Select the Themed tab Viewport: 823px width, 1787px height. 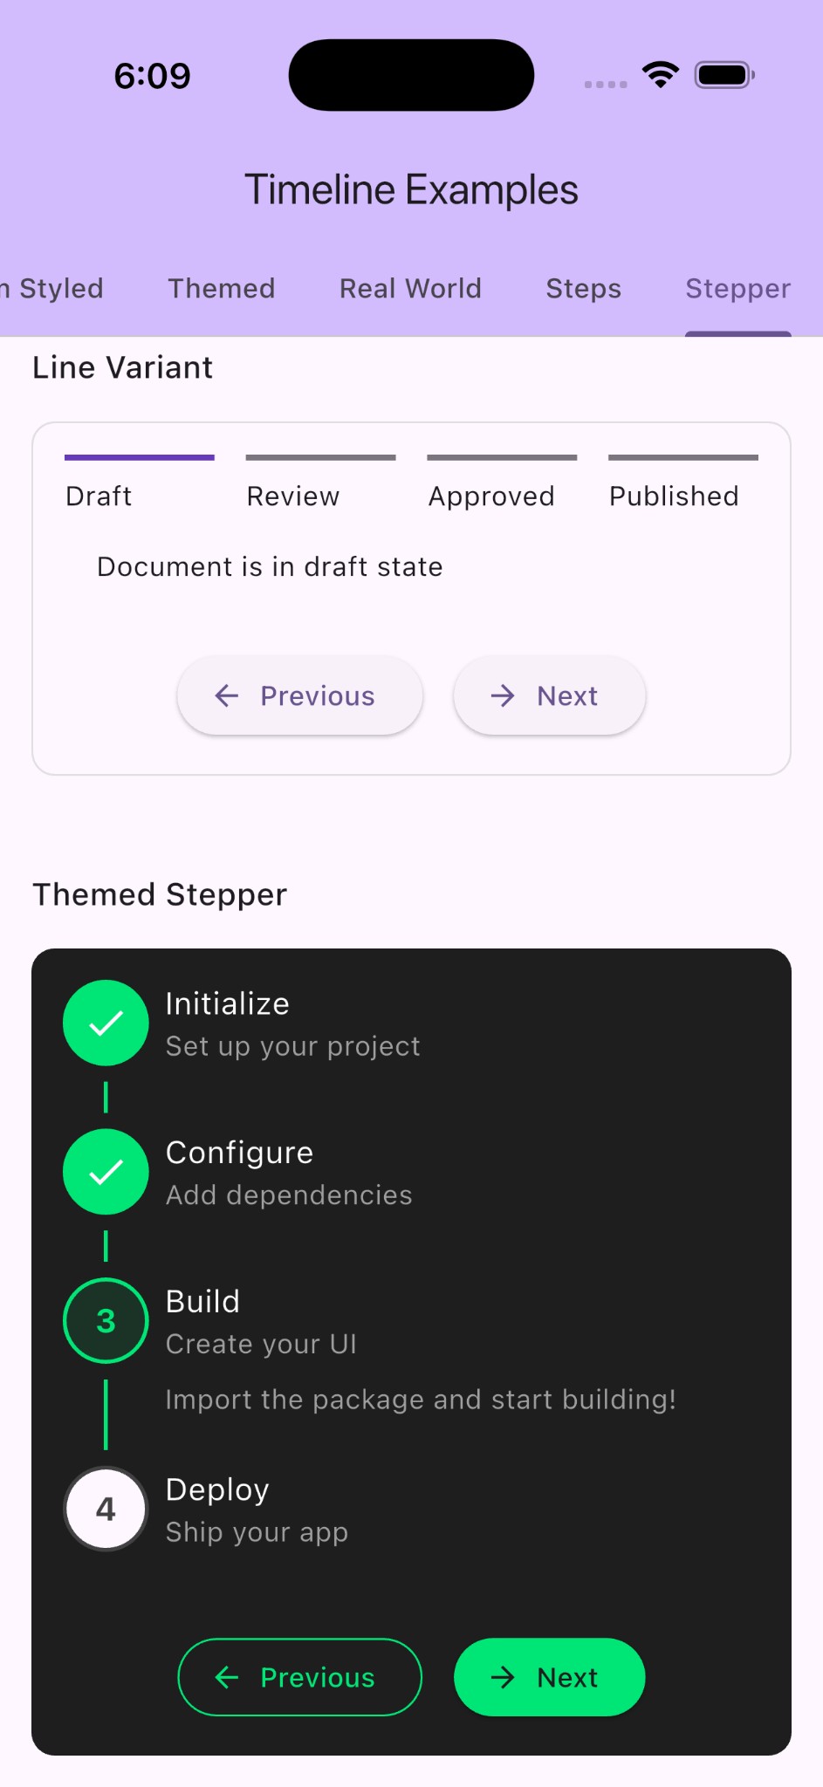point(221,288)
